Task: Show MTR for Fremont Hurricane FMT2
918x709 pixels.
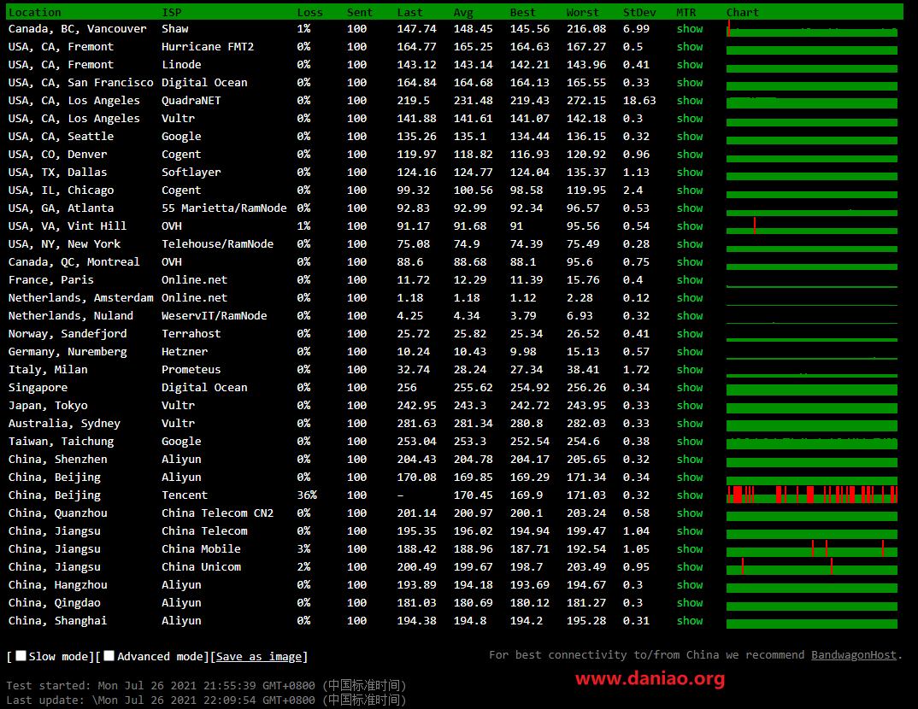Action: click(x=690, y=47)
